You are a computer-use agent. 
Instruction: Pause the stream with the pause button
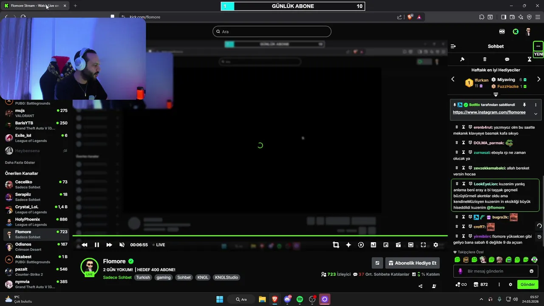(96, 245)
